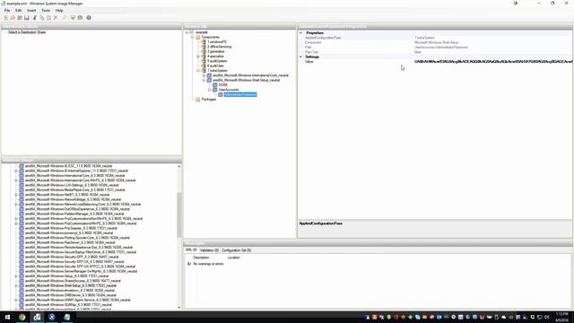Click the Paste icon in the toolbar
This screenshot has height=323, width=574.
coord(48,18)
